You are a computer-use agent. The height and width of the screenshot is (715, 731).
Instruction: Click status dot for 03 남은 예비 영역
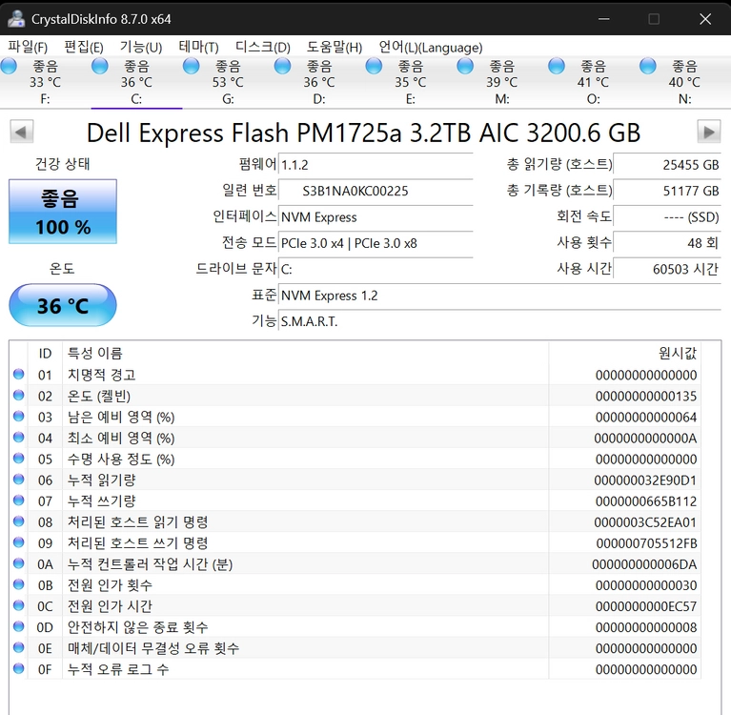point(19,416)
